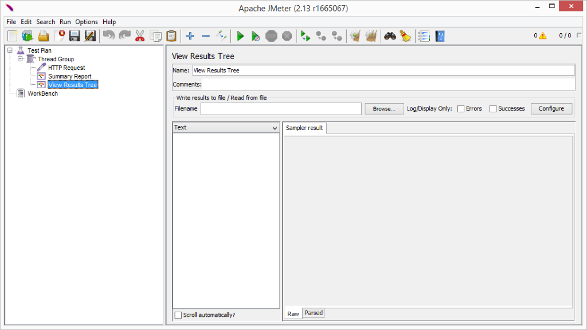
Task: Click into the Comments field
Action: (388, 85)
